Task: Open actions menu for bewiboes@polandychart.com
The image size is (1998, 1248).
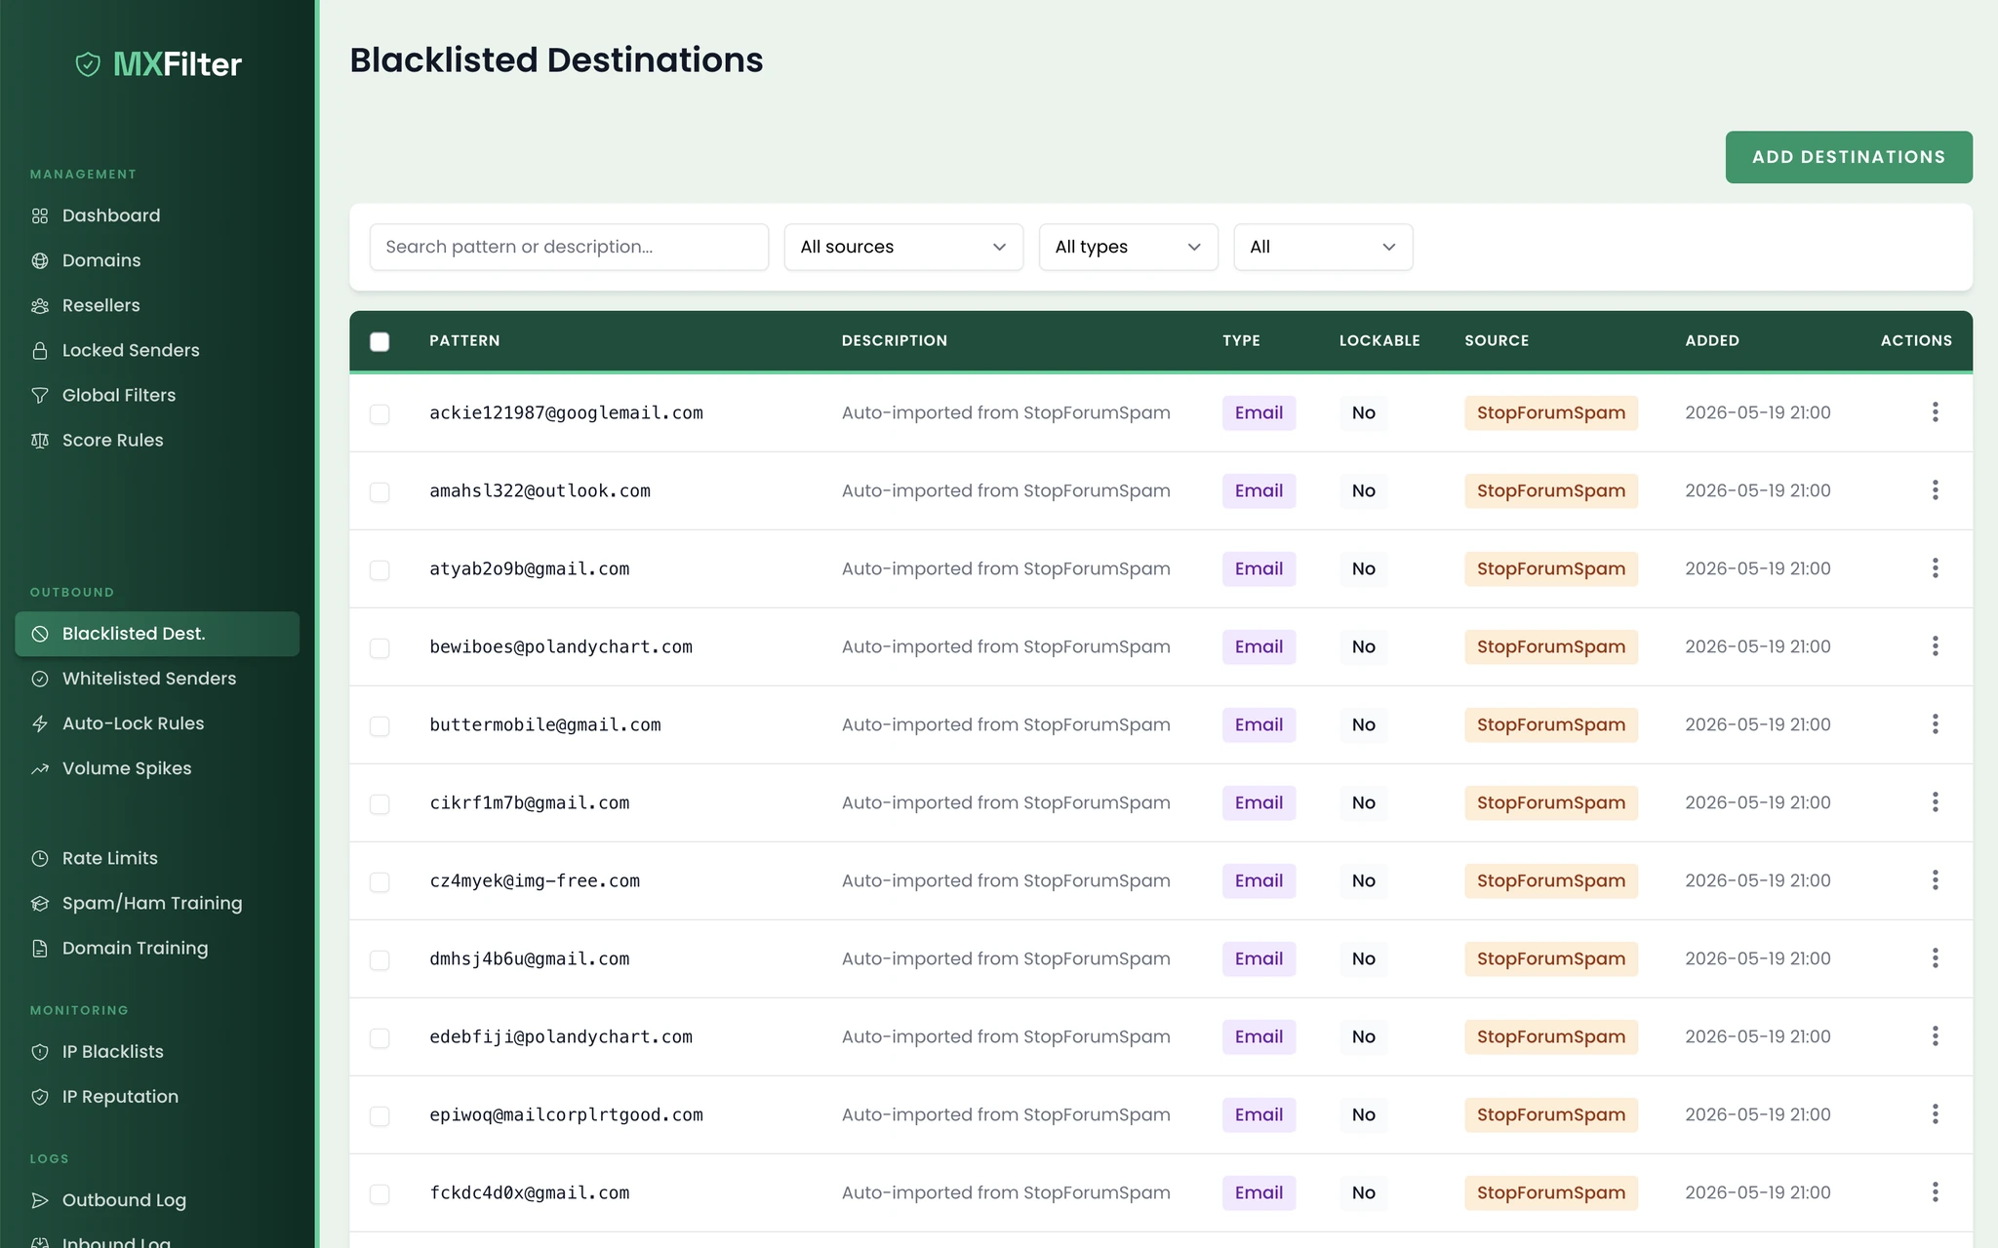Action: coord(1935,646)
